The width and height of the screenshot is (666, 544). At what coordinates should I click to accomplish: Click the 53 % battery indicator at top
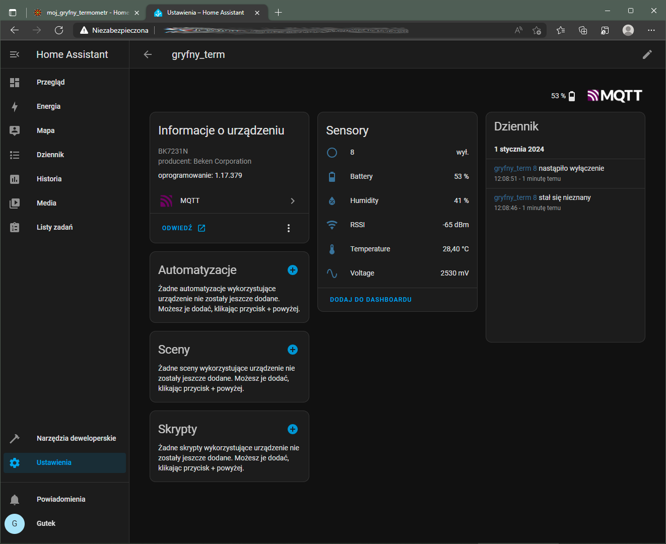[x=563, y=96]
